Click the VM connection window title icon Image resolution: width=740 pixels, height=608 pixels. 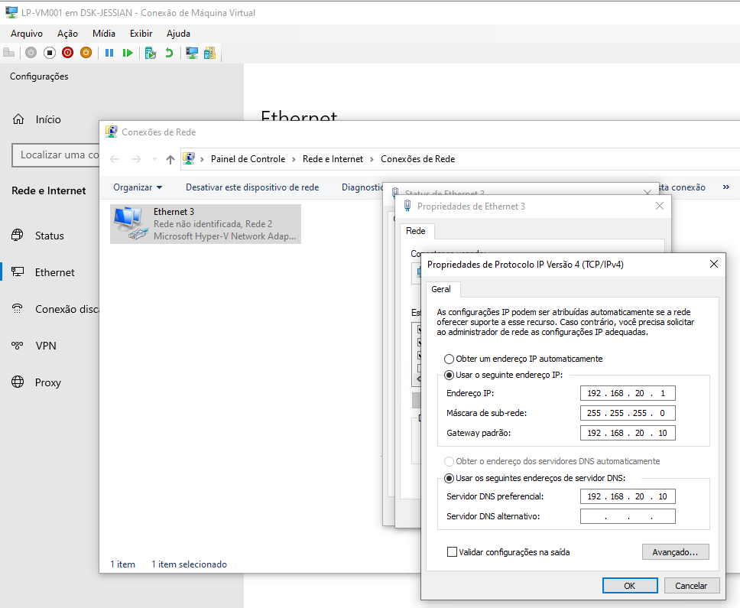point(11,13)
